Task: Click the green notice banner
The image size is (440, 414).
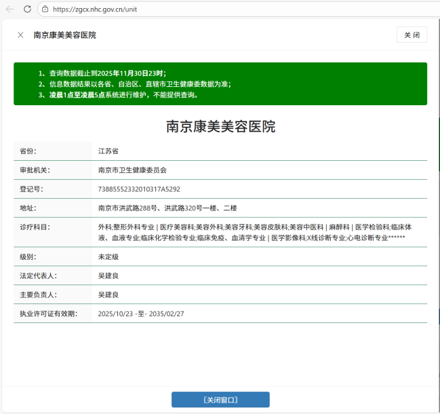Action: 220,83
